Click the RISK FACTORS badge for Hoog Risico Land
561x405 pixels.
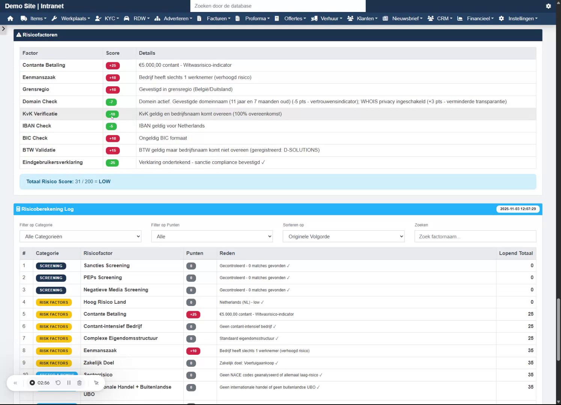54,302
